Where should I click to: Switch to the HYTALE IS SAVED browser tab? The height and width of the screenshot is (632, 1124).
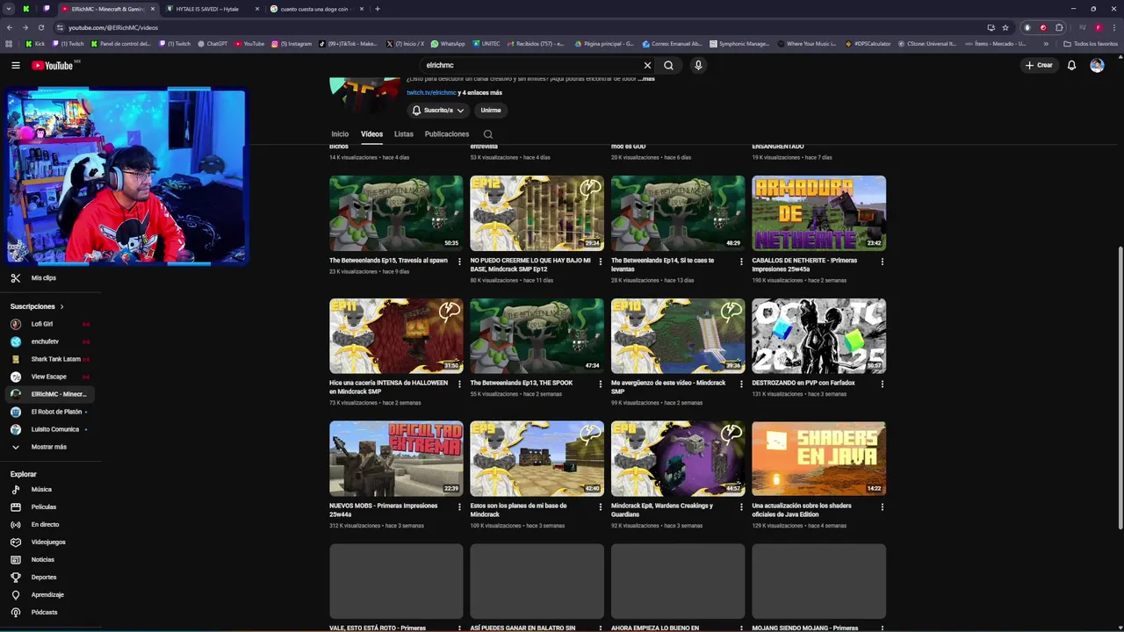tap(212, 9)
